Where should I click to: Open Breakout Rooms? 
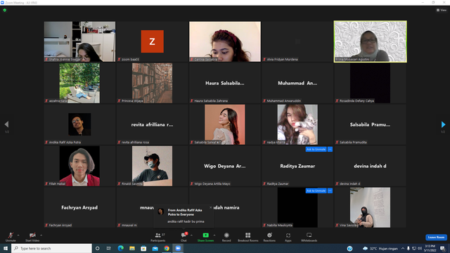[x=248, y=237]
